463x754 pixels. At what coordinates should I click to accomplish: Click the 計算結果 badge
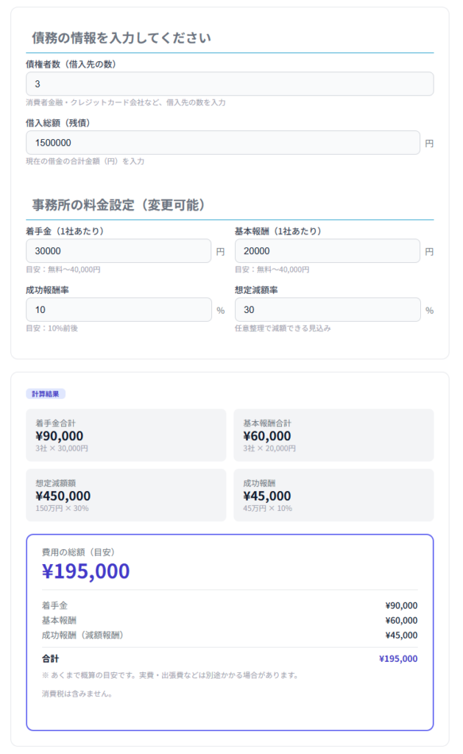pos(46,394)
